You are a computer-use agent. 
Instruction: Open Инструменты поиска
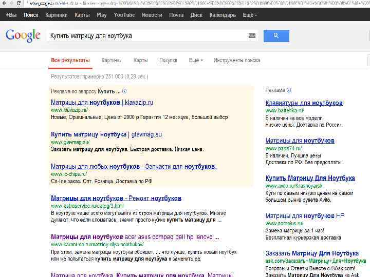(x=237, y=61)
